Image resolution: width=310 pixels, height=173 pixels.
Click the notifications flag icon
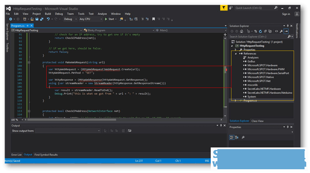(x=224, y=8)
